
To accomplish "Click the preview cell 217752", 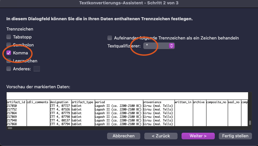I will coord(12,110).
